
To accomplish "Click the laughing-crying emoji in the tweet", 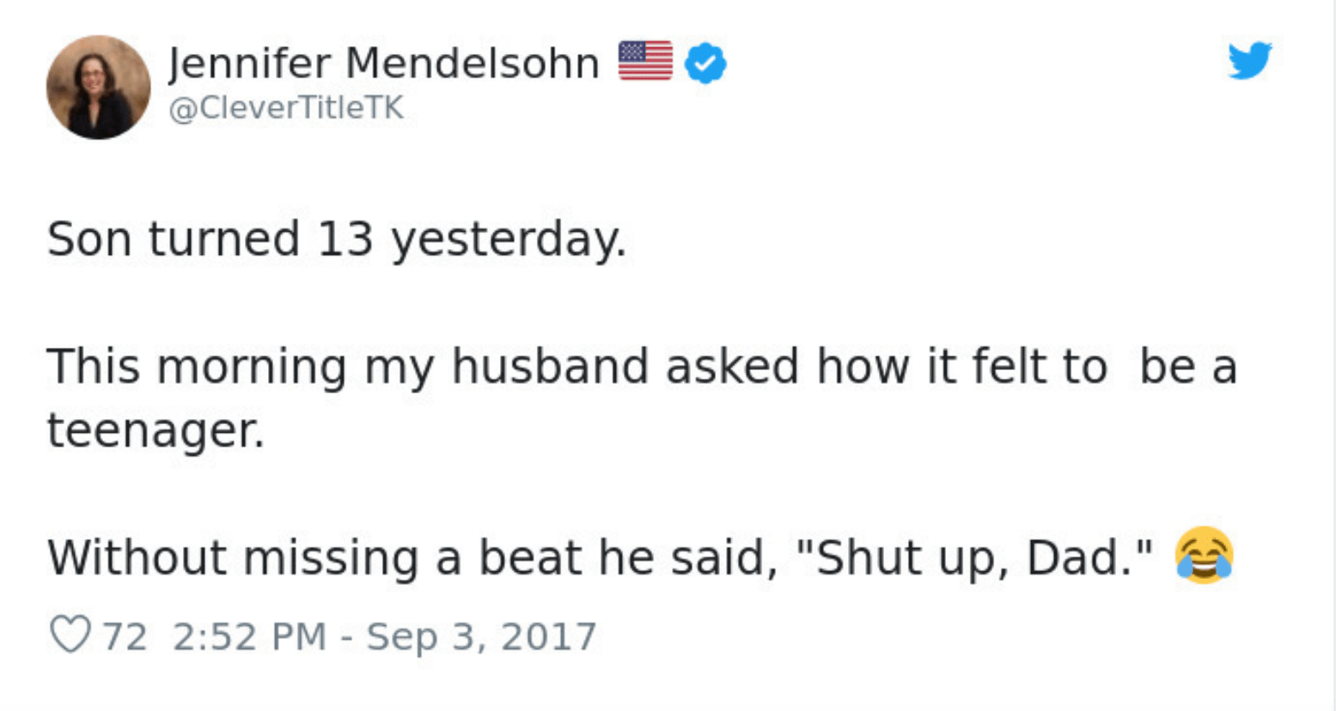I will pos(1205,556).
